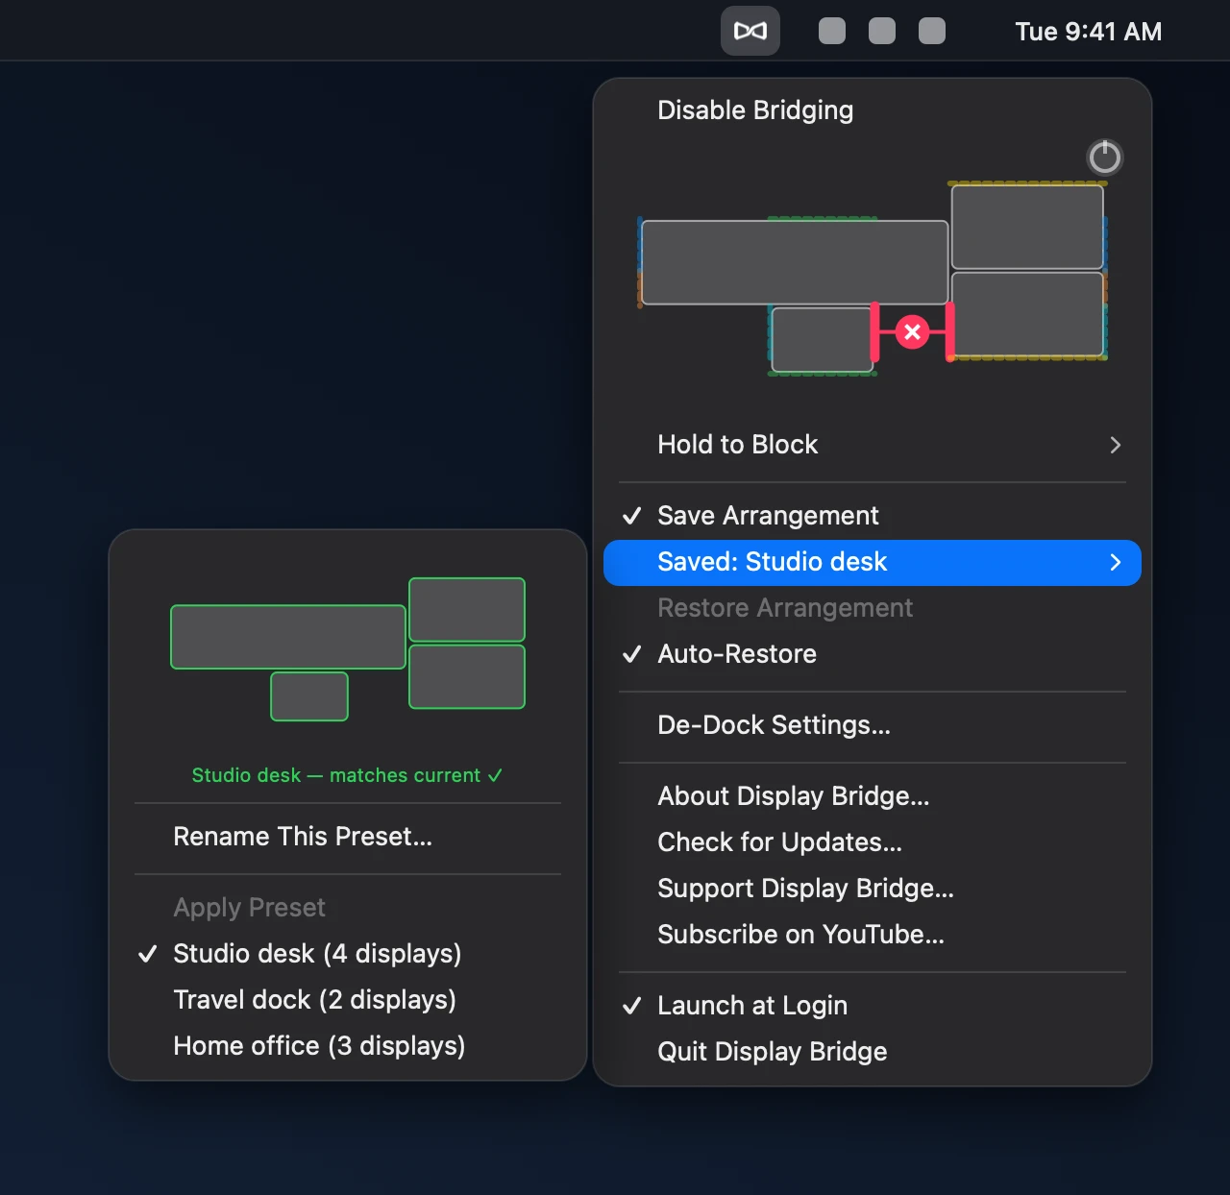
Task: Toggle Save Arrangement
Action: [x=873, y=516]
